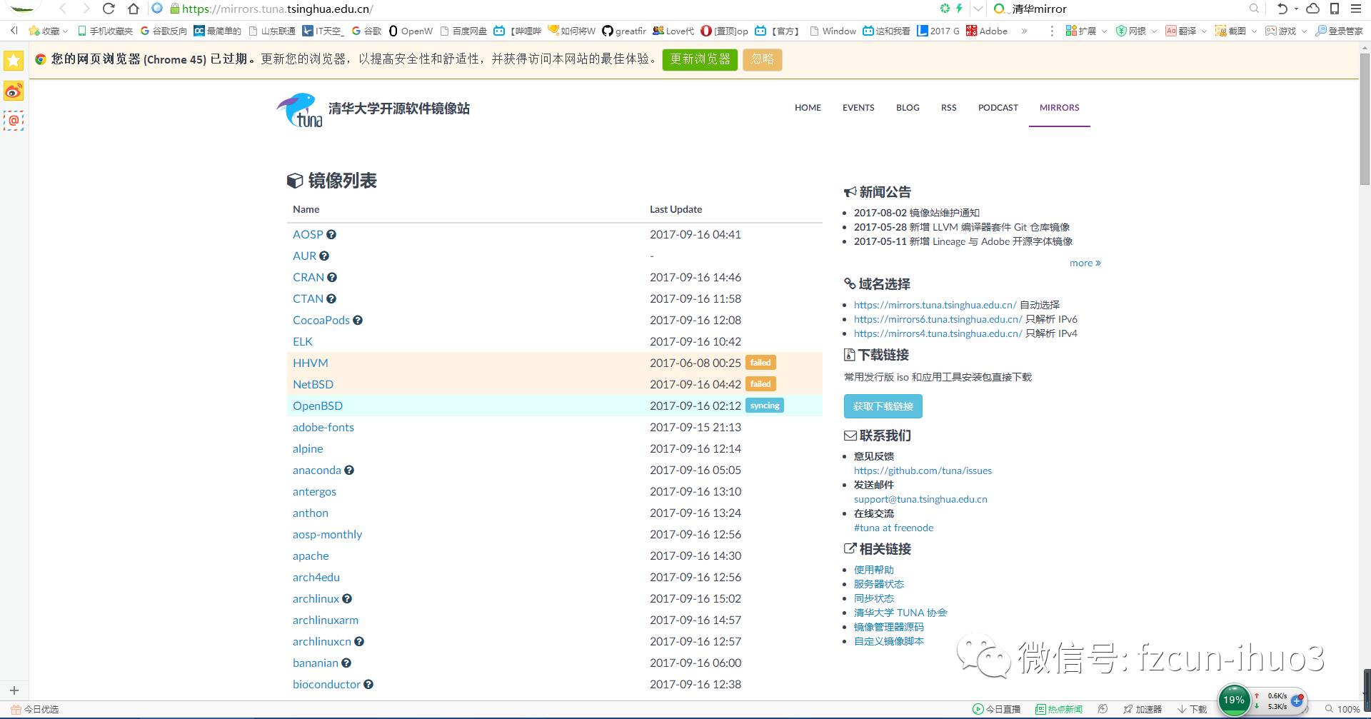Show more bookmarks with the » chevron
The height and width of the screenshot is (719, 1371).
pos(1024,31)
